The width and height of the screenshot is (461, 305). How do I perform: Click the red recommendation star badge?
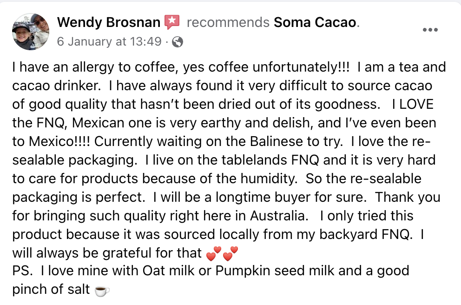[x=172, y=22]
